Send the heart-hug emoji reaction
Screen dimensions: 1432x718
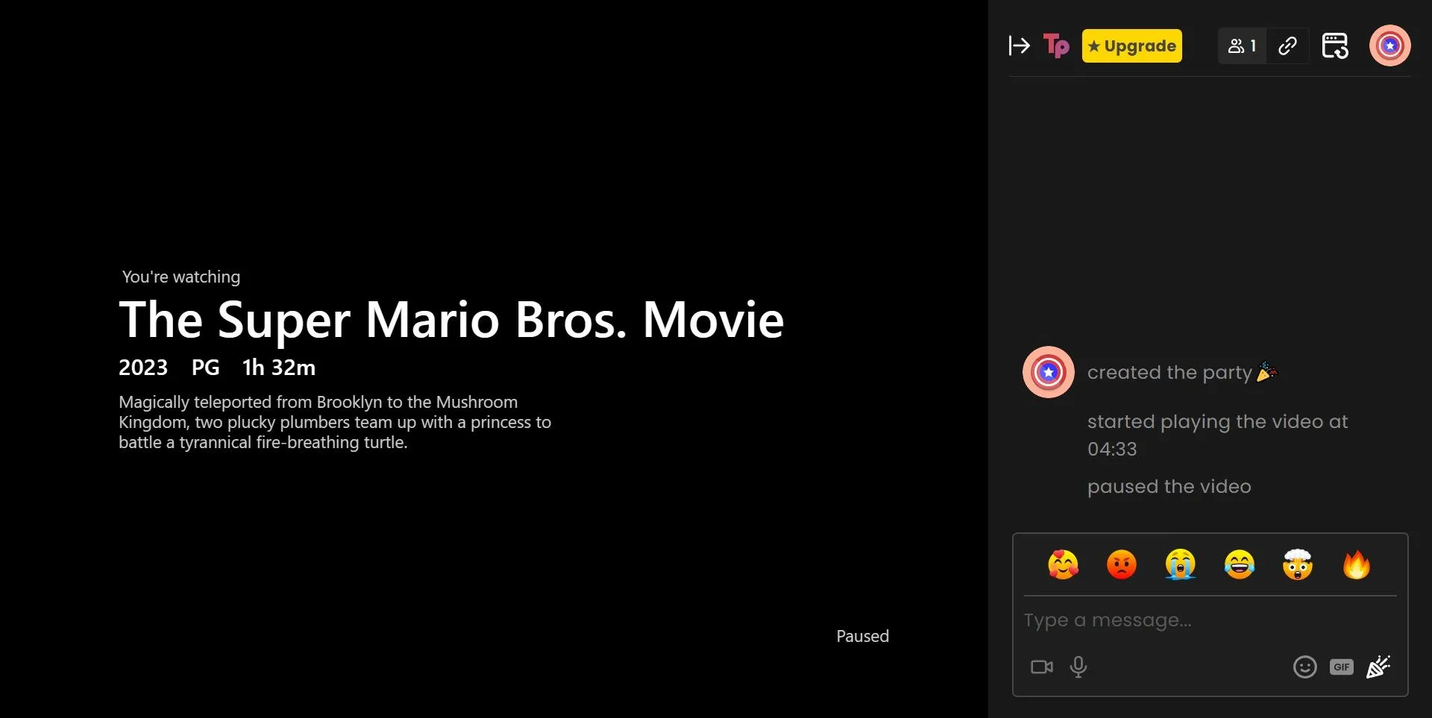pyautogui.click(x=1063, y=565)
